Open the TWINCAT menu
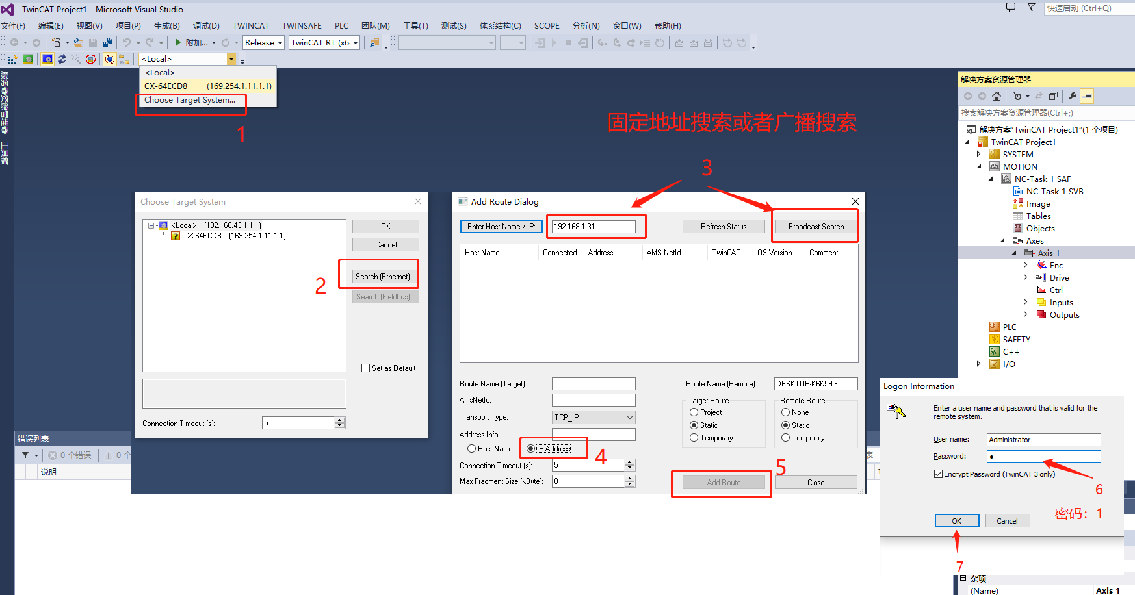 click(x=251, y=26)
